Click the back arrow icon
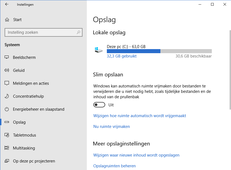The image size is (231, 170). [x=7, y=4]
